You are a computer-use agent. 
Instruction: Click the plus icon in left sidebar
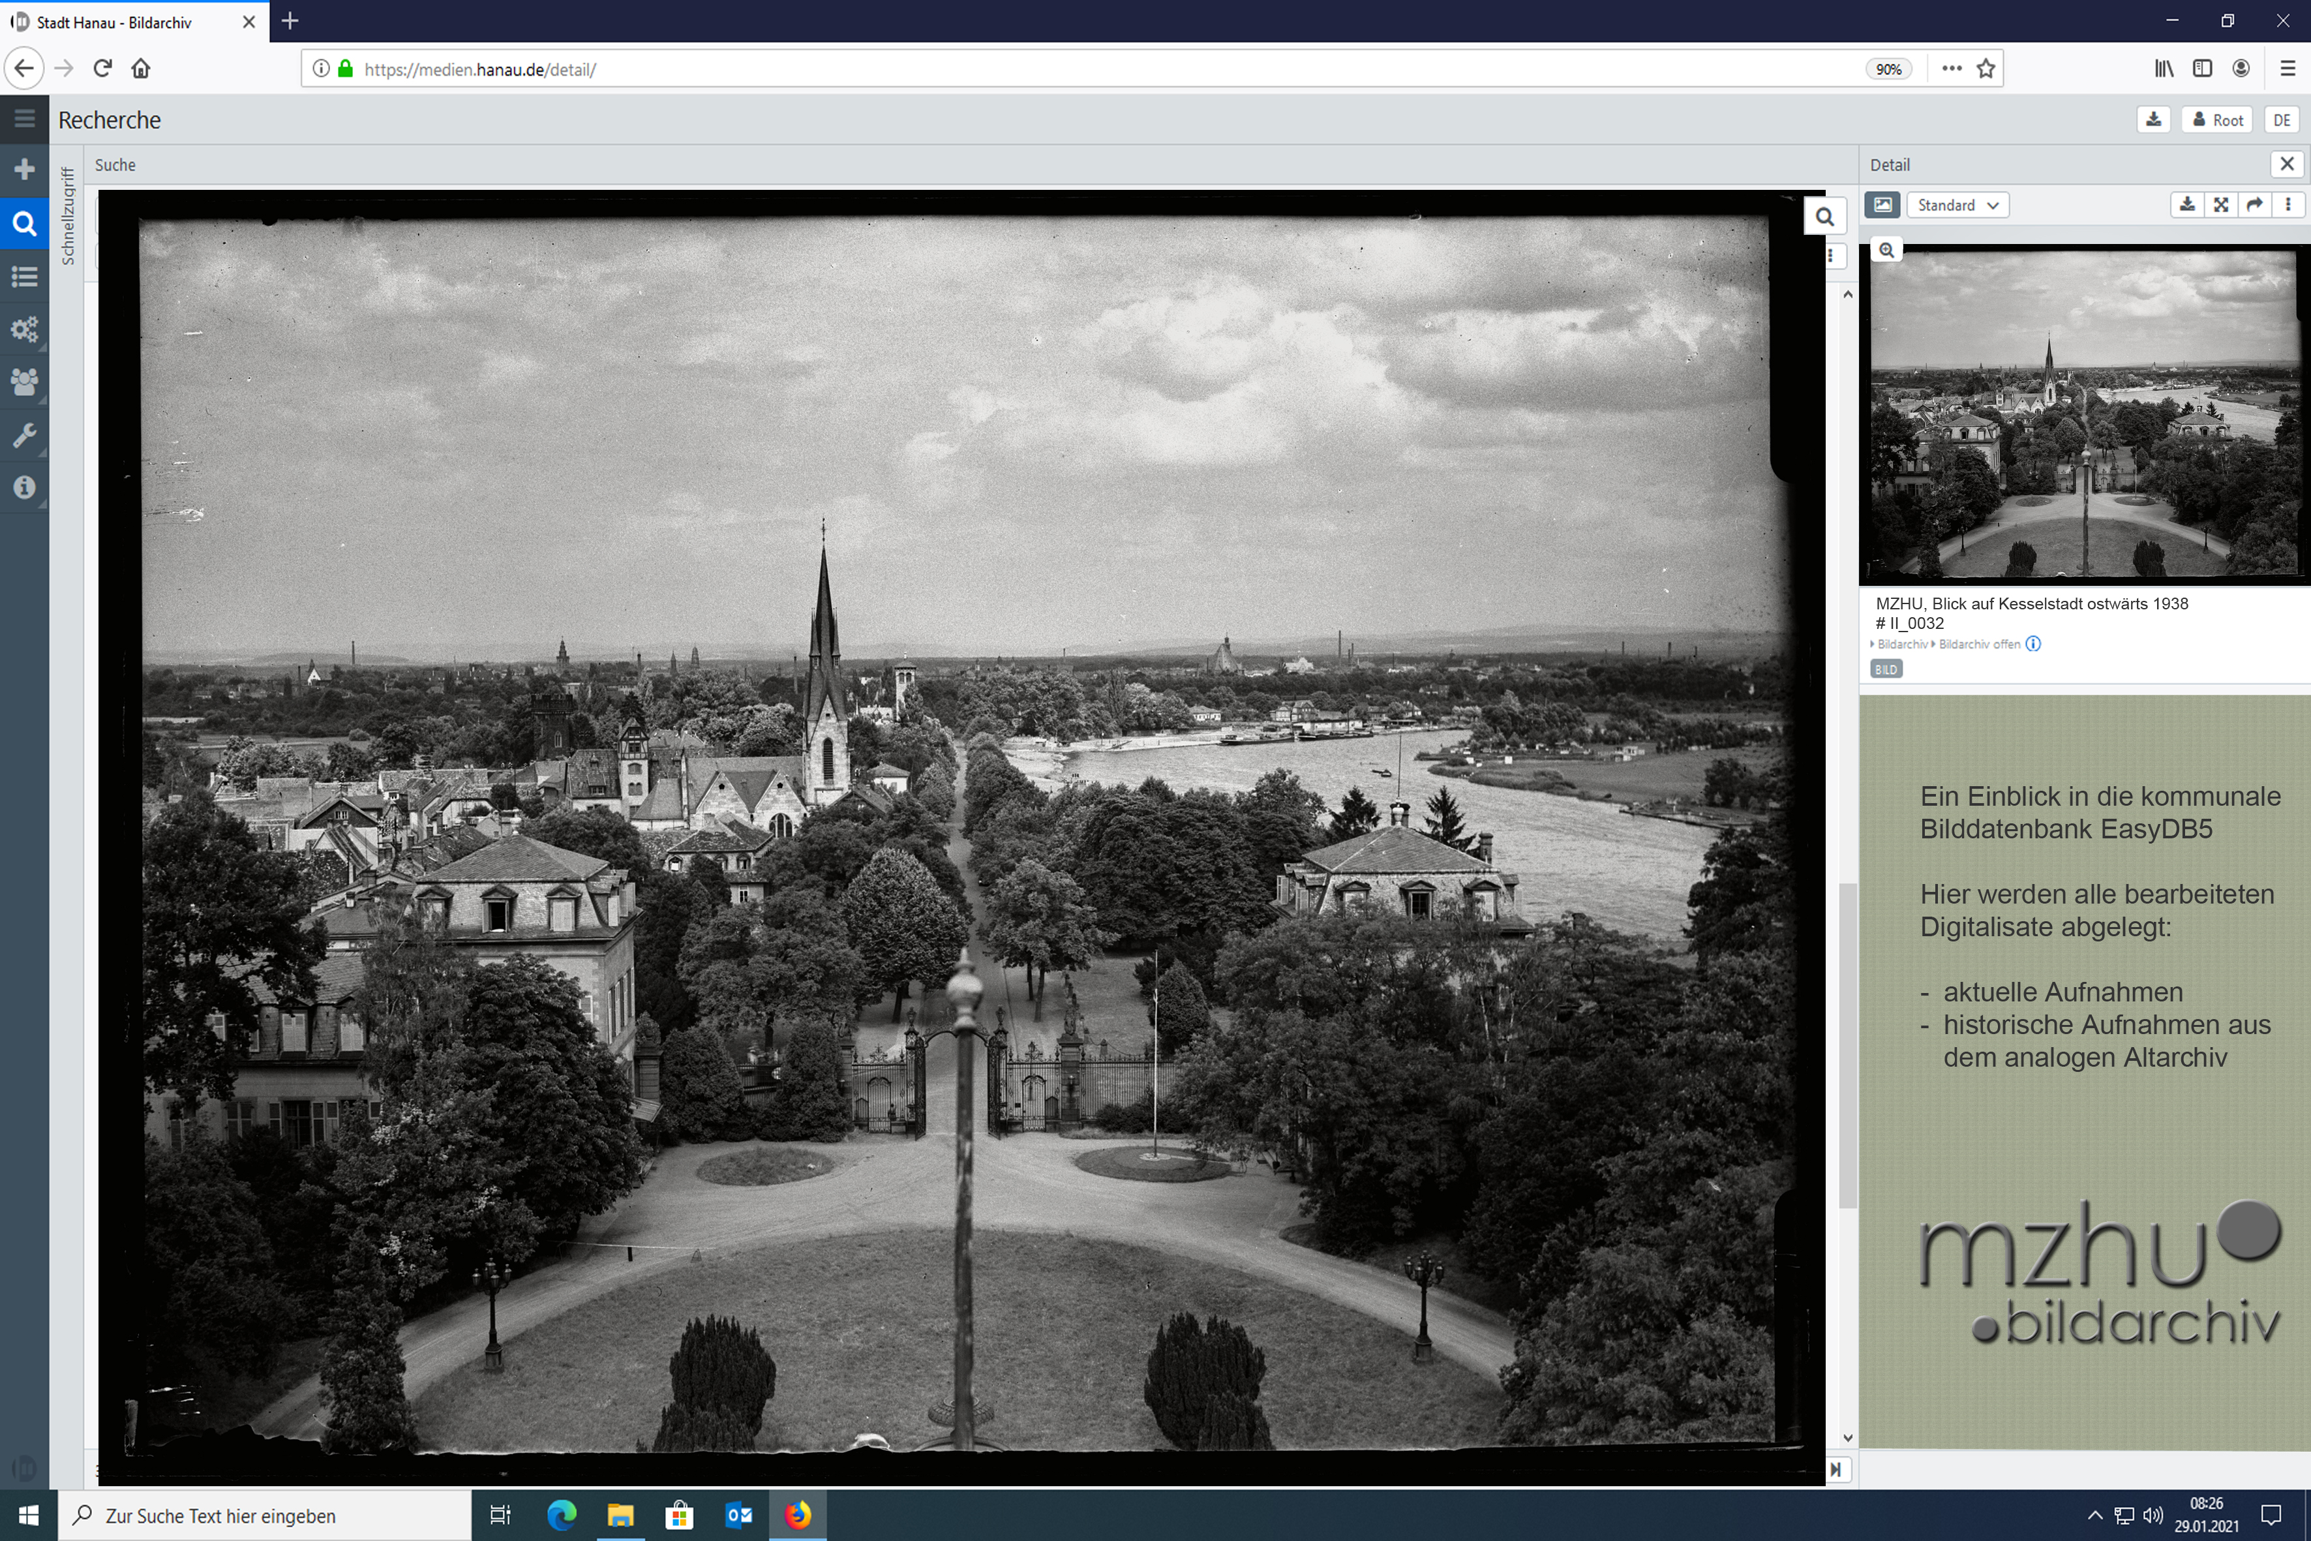(x=25, y=169)
